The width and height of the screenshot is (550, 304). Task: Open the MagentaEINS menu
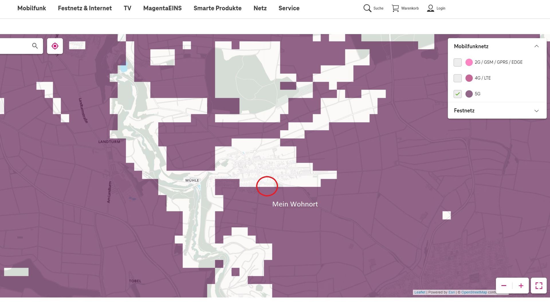click(x=162, y=8)
